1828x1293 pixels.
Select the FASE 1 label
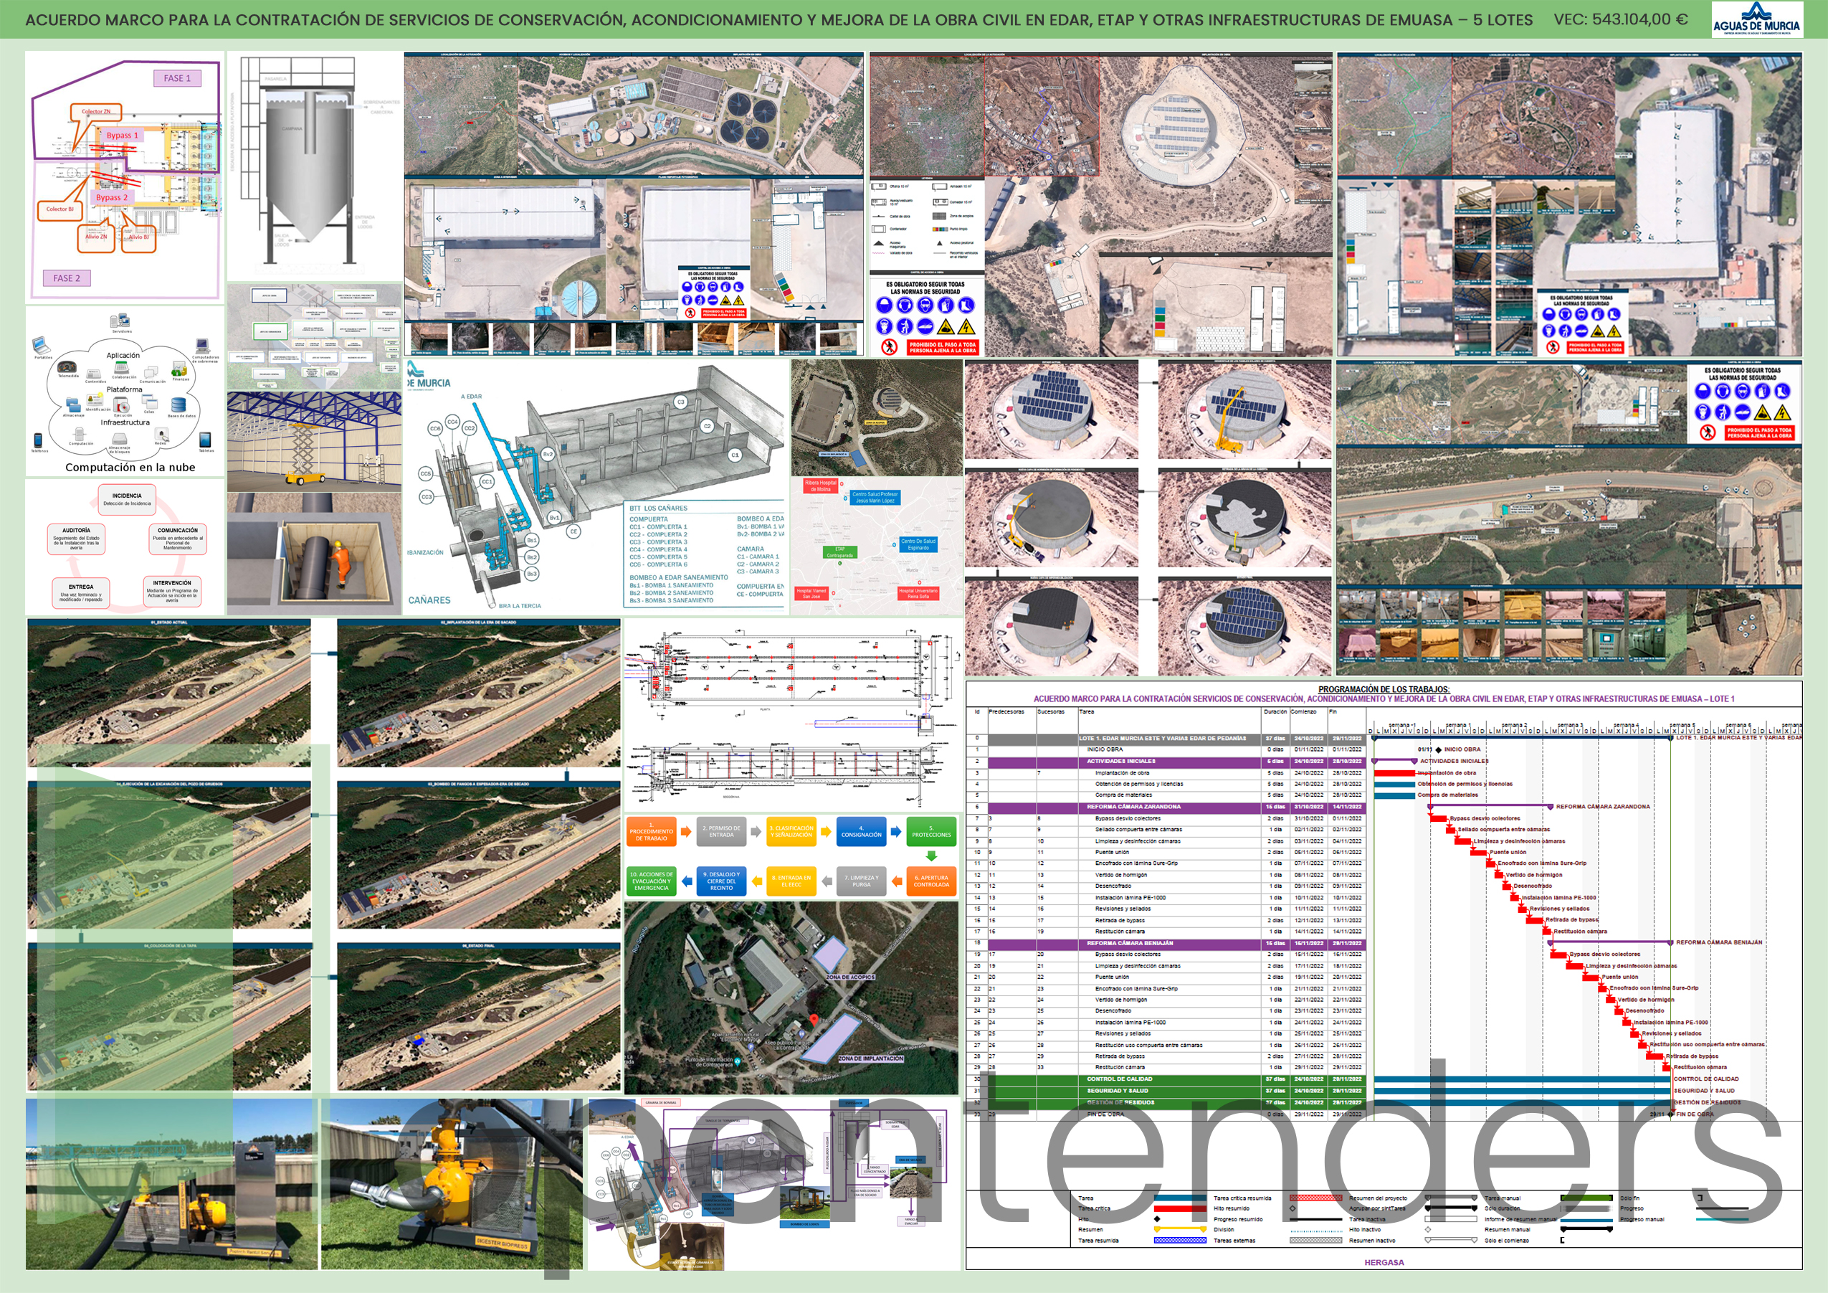[x=177, y=78]
